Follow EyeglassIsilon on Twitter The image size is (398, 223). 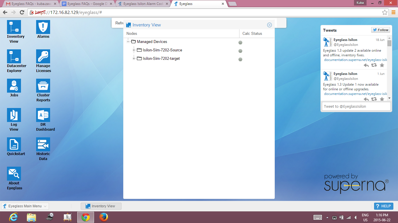pyautogui.click(x=381, y=30)
